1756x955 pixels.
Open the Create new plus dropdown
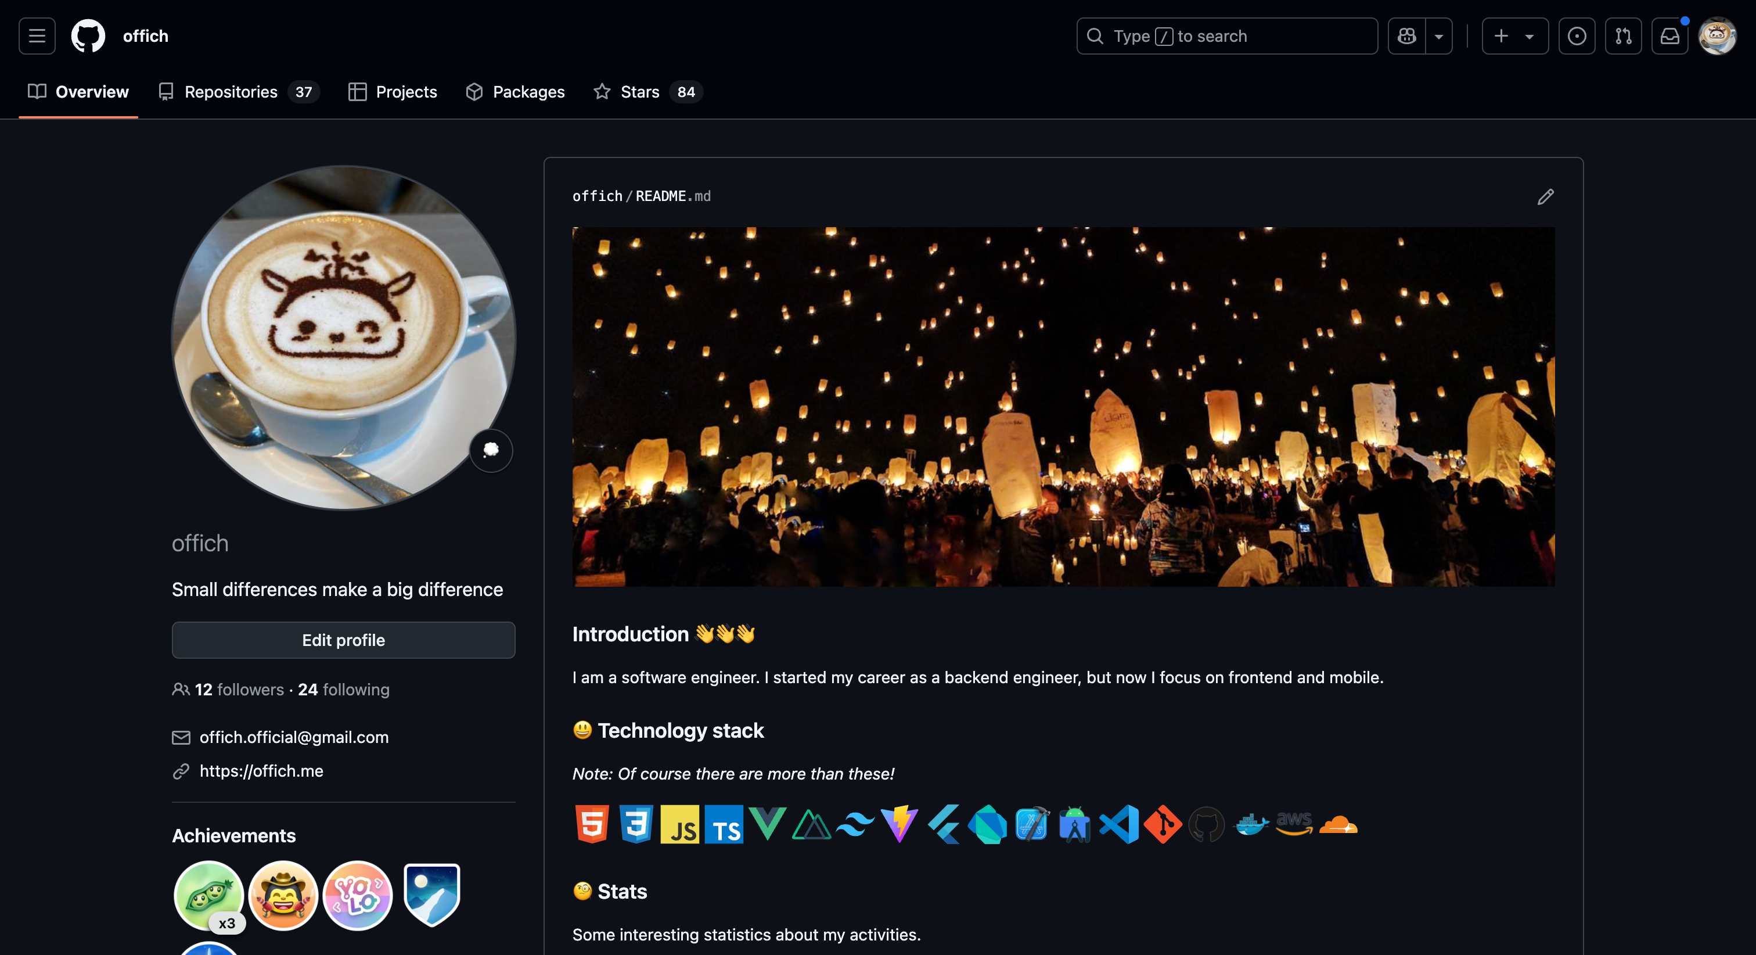pos(1514,36)
